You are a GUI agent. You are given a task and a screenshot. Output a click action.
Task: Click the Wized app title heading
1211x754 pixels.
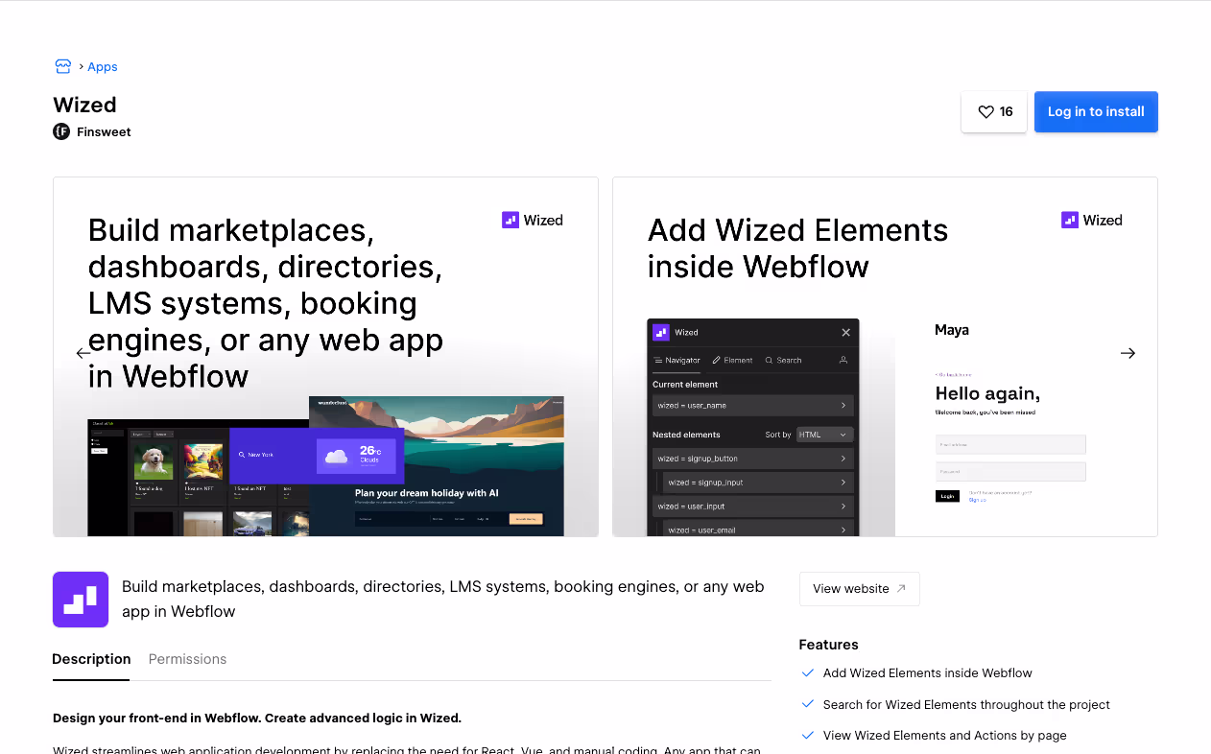tap(84, 105)
